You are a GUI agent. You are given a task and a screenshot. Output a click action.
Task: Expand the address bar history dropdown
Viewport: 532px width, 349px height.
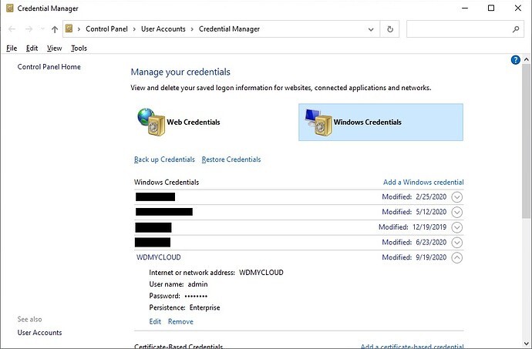[371, 29]
